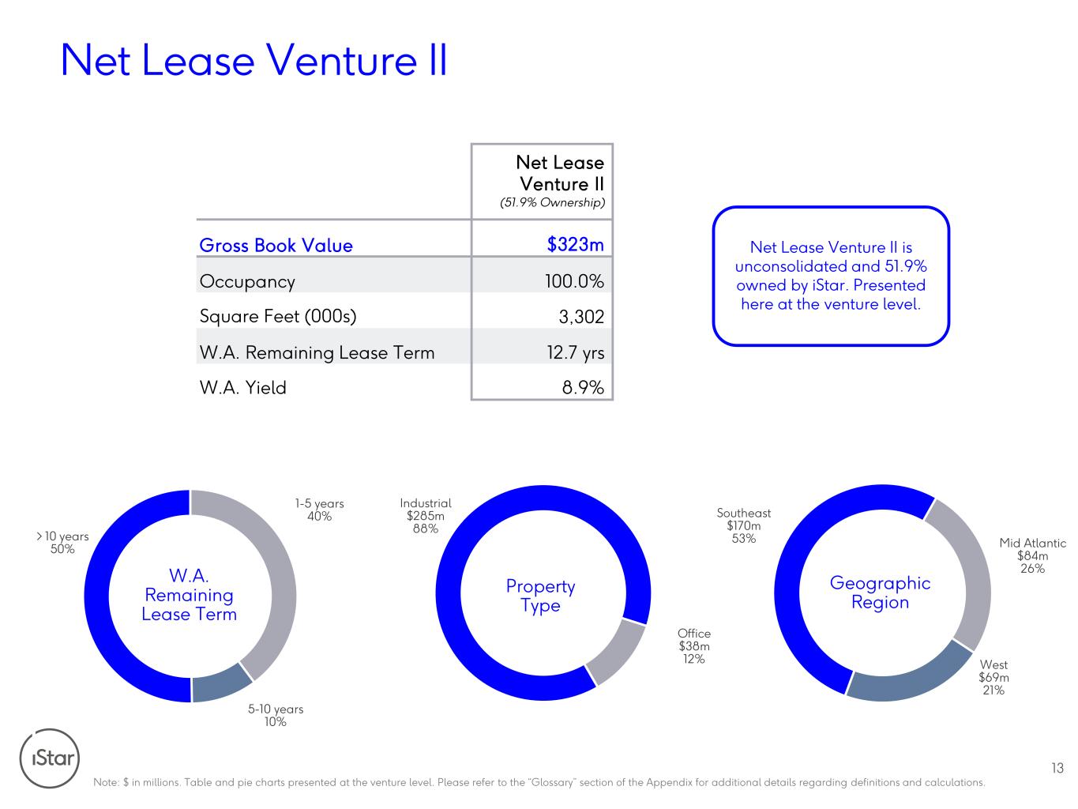
Task: Click the 'Net Lease Venture II' slide title
Action: pos(254,60)
